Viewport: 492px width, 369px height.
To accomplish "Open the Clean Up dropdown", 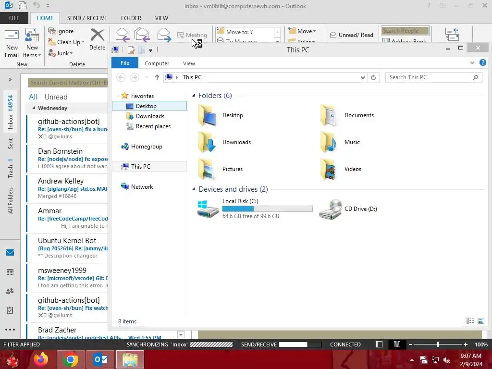I will pyautogui.click(x=66, y=42).
